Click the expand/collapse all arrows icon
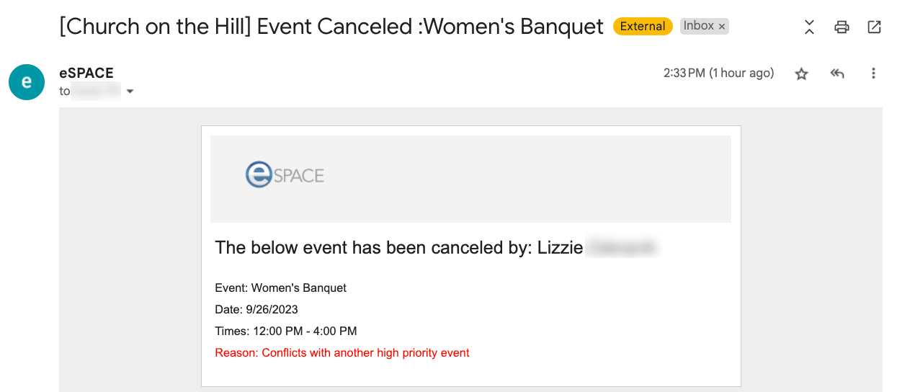Image resolution: width=897 pixels, height=392 pixels. (809, 27)
